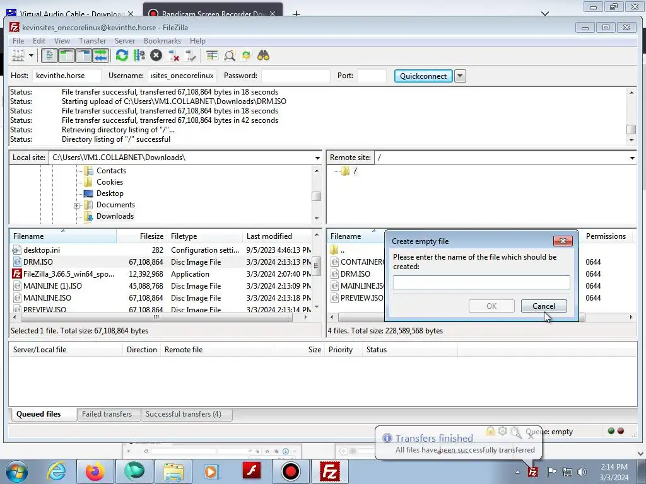The width and height of the screenshot is (646, 484).
Task: Open the Bookmarks menu
Action: coord(162,41)
